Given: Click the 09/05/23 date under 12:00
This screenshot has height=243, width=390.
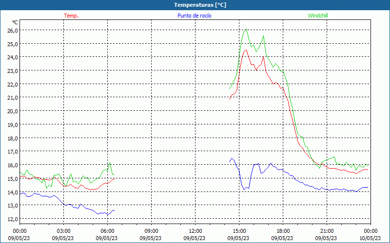Looking at the screenshot, I should (195, 238).
